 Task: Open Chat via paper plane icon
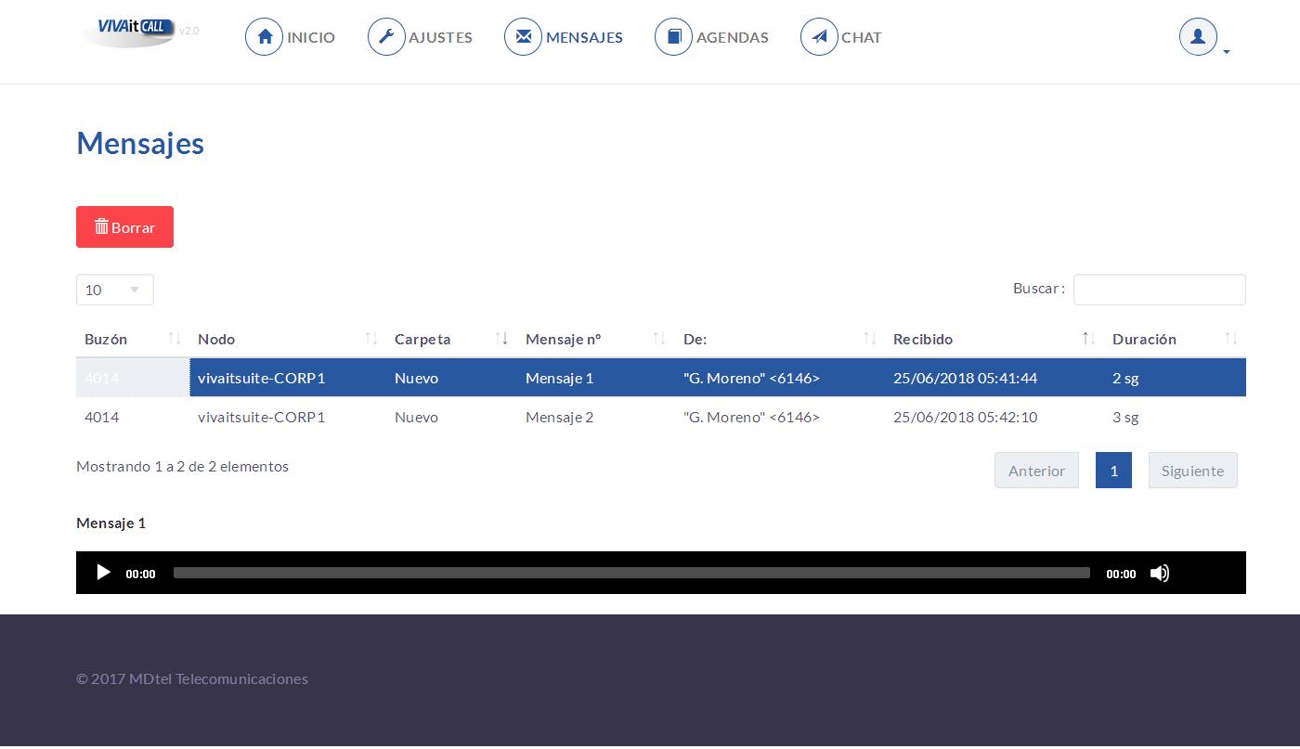coord(819,37)
